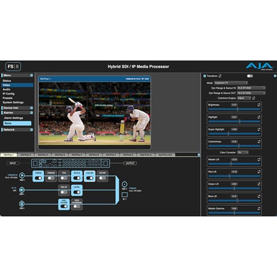Switch off the audio LEVEL toggle
Image resolution: width=277 pixels, height=277 pixels.
[77, 192]
